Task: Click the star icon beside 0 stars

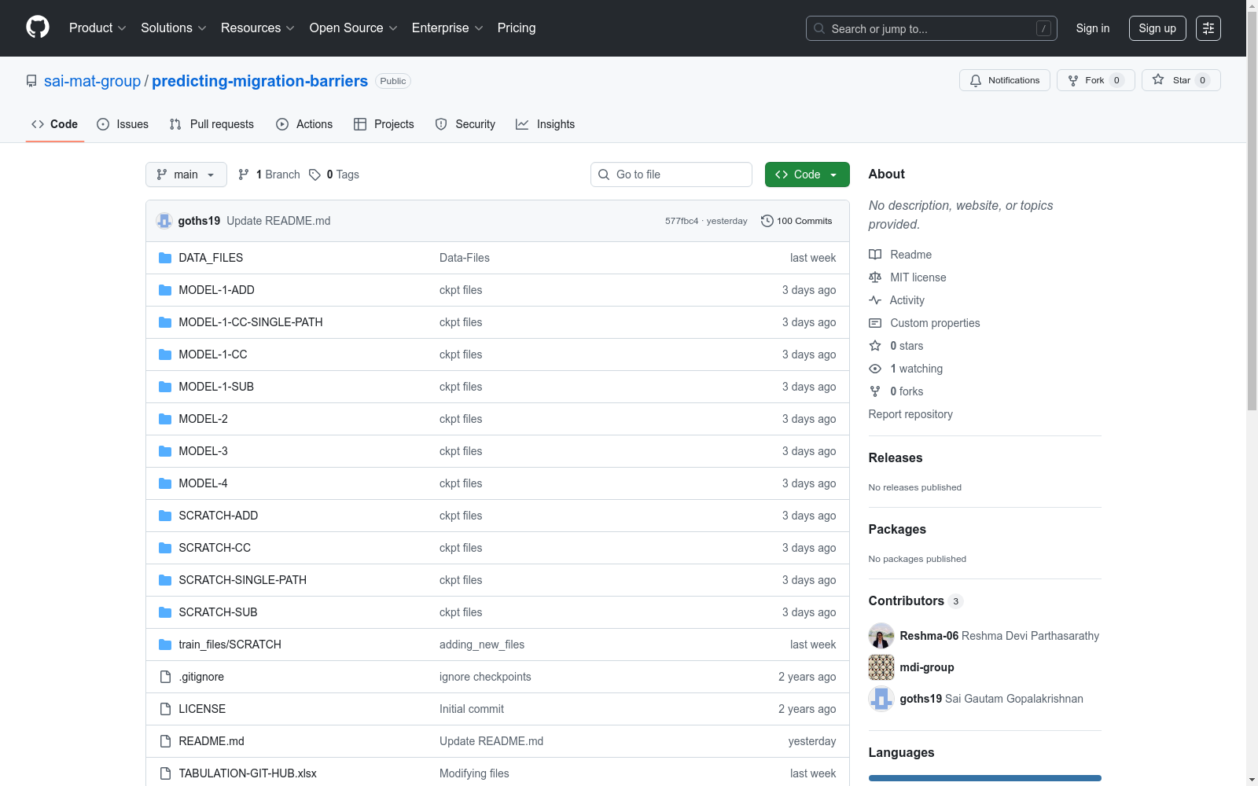Action: [x=875, y=346]
